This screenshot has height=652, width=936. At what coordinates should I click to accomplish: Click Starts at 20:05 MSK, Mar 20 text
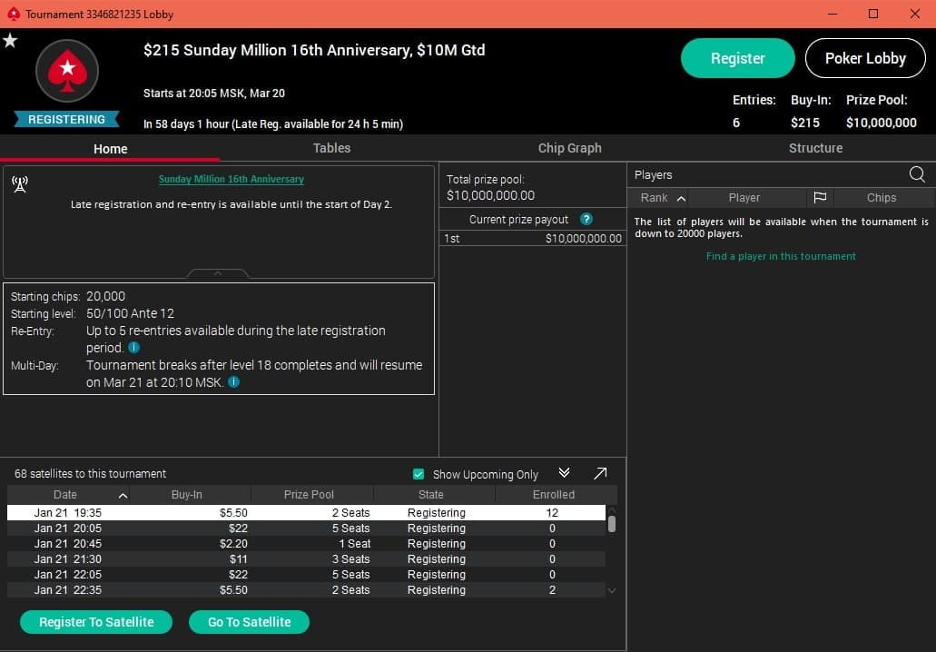213,94
